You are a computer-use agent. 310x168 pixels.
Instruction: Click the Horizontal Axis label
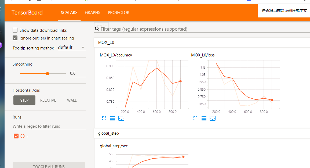tap(26, 90)
